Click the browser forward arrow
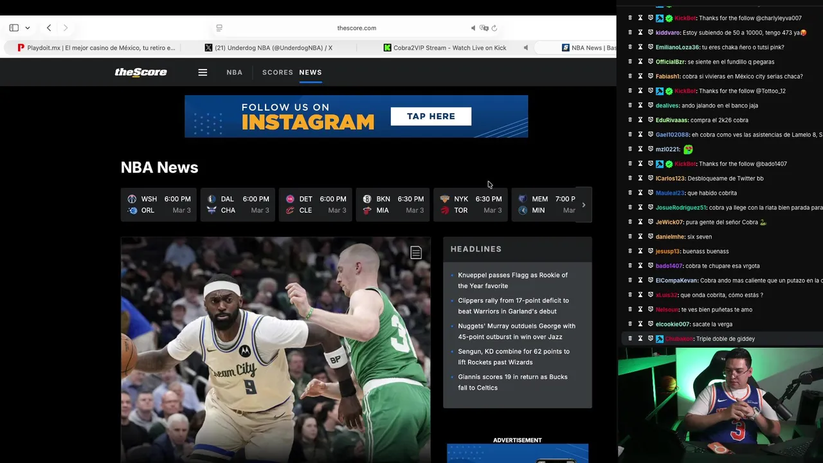Screen dimensions: 823x463 pos(66,28)
